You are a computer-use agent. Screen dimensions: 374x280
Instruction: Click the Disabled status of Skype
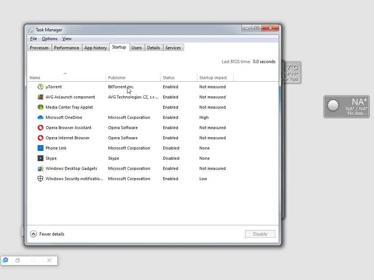point(171,158)
